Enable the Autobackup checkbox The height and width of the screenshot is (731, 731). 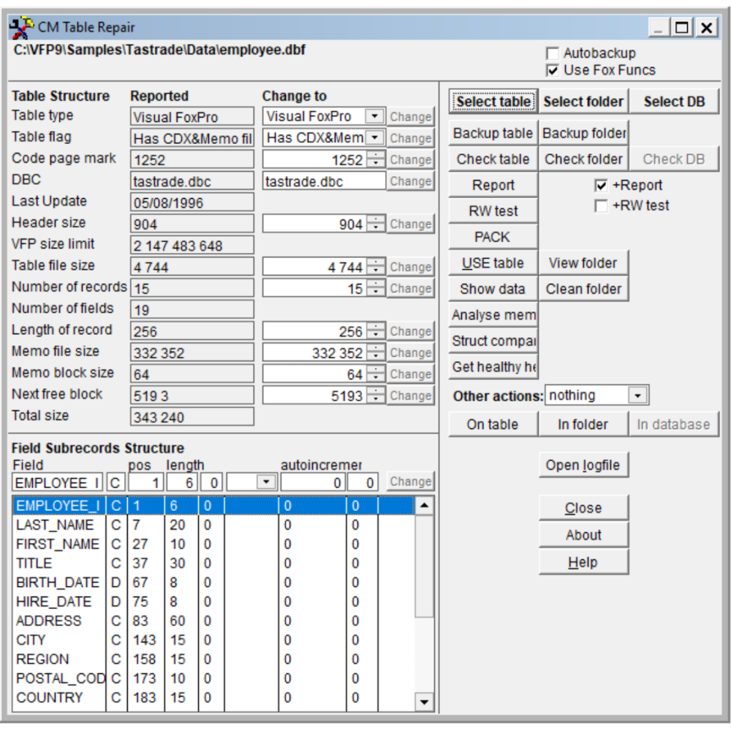click(x=554, y=52)
